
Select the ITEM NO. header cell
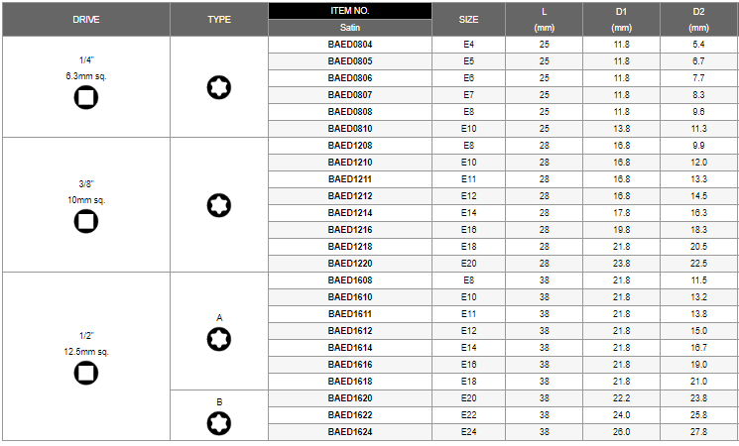click(350, 11)
